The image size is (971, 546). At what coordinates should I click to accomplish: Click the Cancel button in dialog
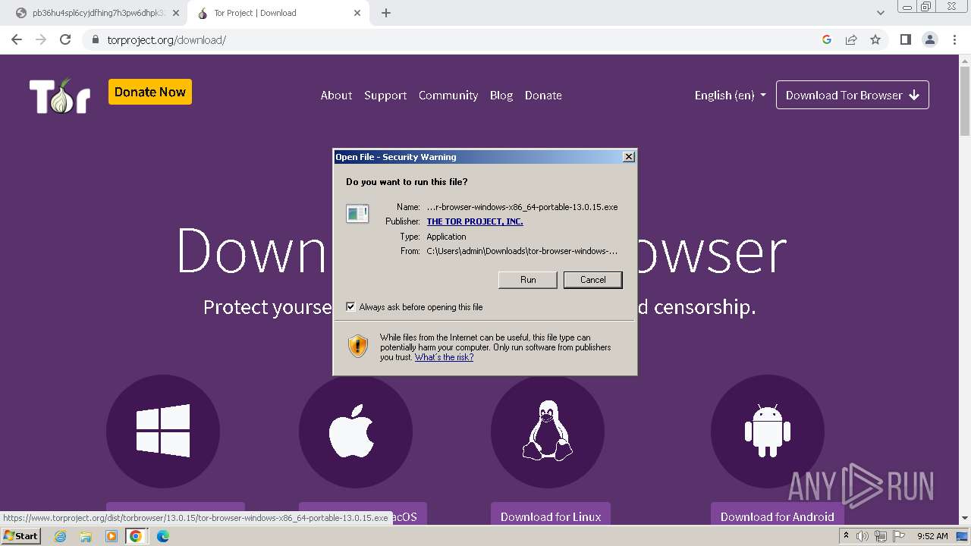pos(593,280)
